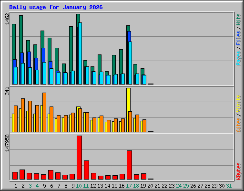The height and width of the screenshot is (191, 244).
Task: Select day label 7 on the x-axis
Action: 59,186
